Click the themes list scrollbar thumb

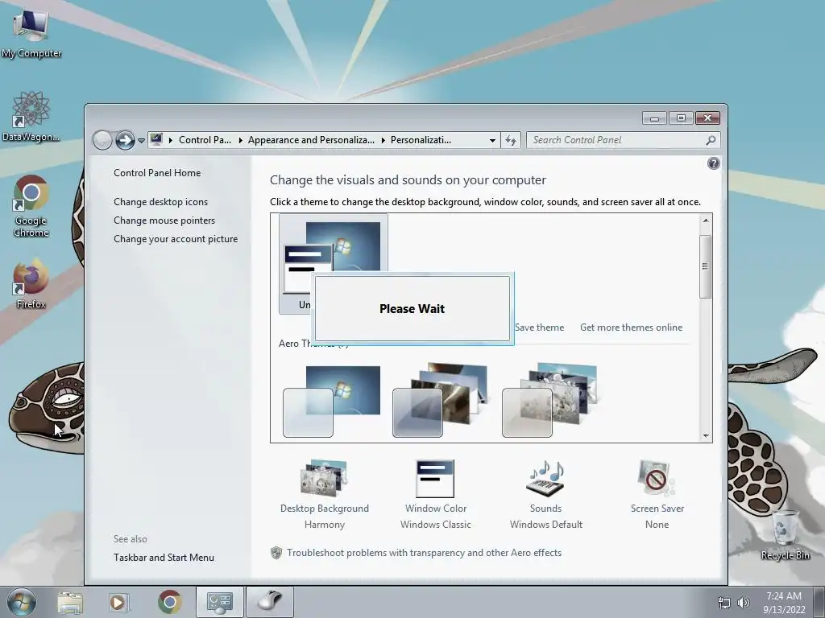click(x=706, y=266)
